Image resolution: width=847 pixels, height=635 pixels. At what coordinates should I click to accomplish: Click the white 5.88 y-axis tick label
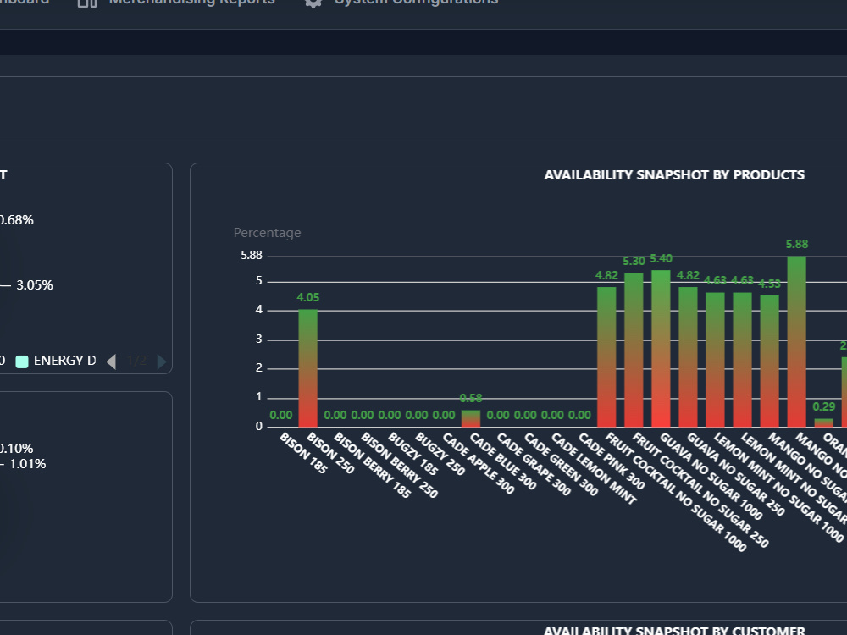pos(252,256)
